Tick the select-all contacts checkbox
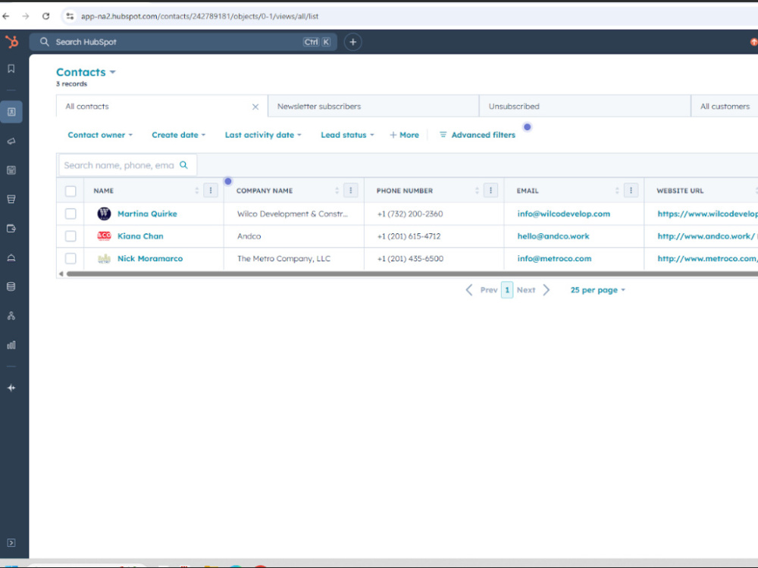 click(x=70, y=191)
